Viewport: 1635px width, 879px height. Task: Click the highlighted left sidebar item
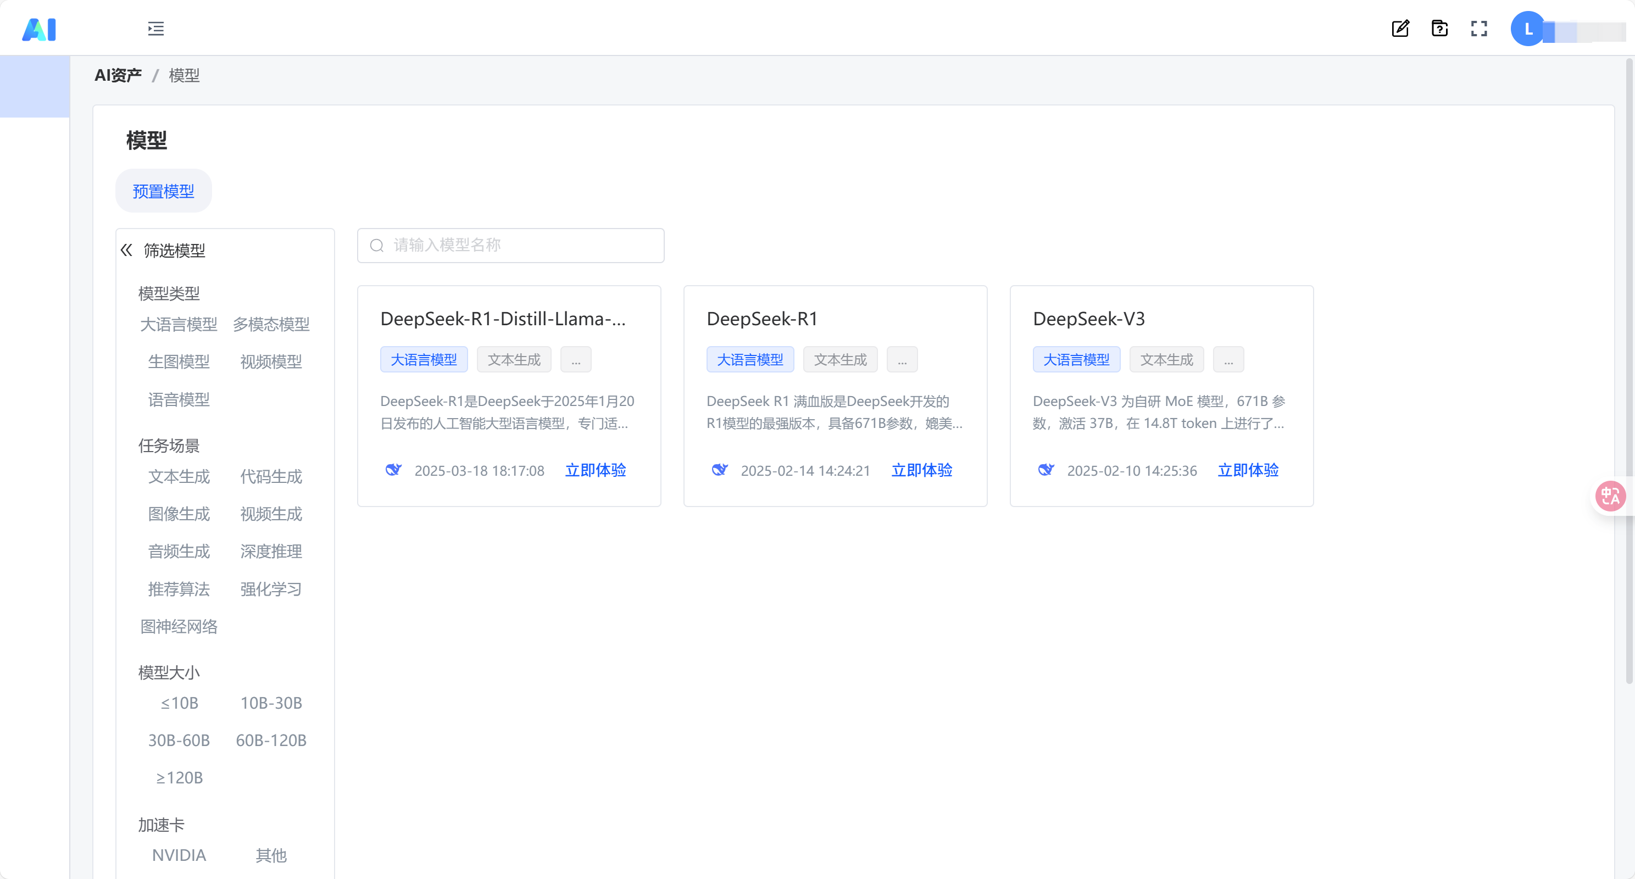click(35, 86)
